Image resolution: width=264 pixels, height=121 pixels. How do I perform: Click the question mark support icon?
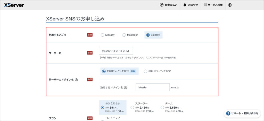228,114
